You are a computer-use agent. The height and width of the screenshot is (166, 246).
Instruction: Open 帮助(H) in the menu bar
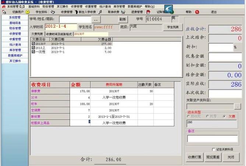pos(150,7)
